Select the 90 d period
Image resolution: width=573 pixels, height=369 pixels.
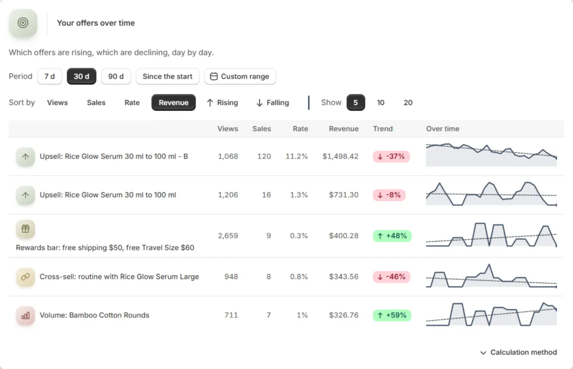point(116,76)
